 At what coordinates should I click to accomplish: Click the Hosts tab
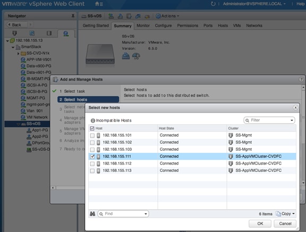click(x=223, y=25)
